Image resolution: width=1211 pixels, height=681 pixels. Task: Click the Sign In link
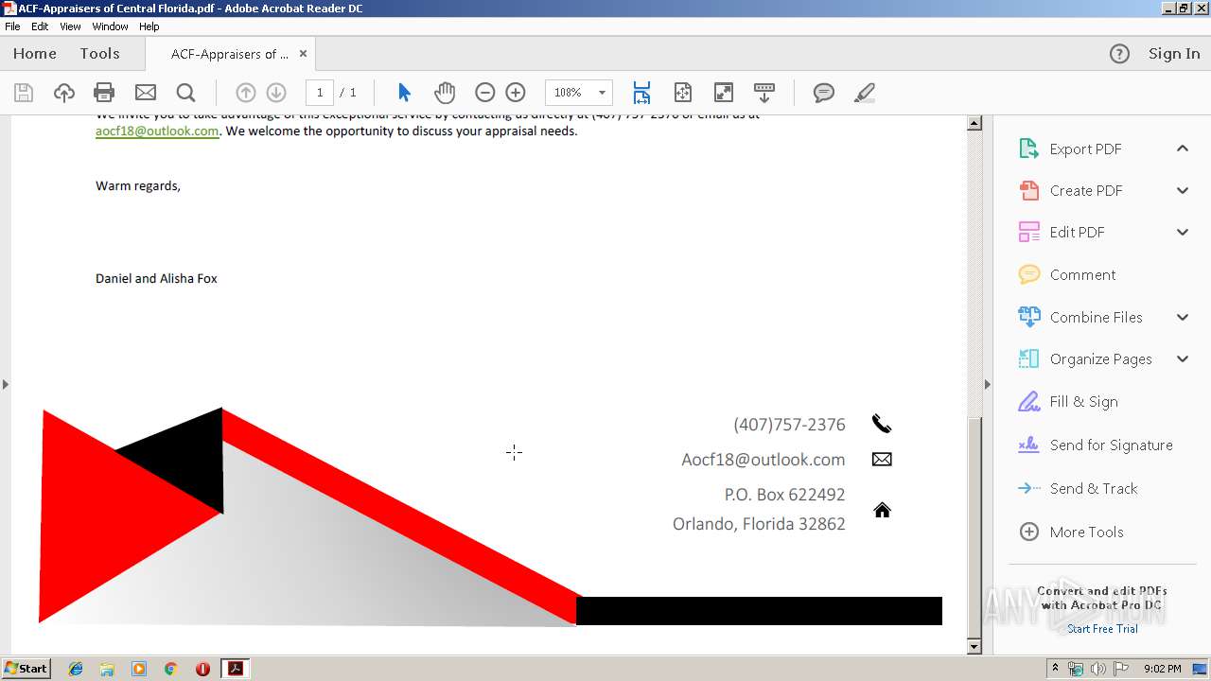click(x=1174, y=54)
